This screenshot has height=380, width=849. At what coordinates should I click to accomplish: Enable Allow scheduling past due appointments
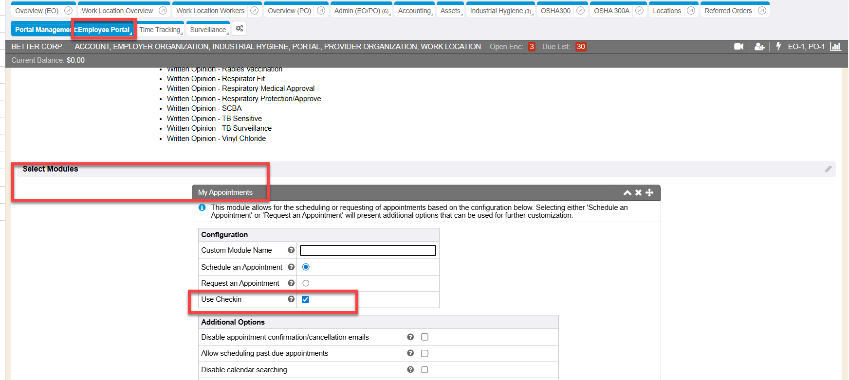424,353
